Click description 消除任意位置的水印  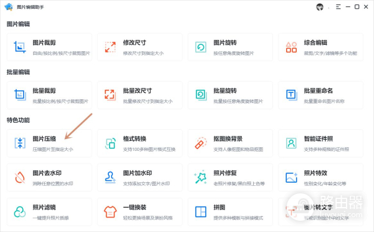(x=53, y=183)
